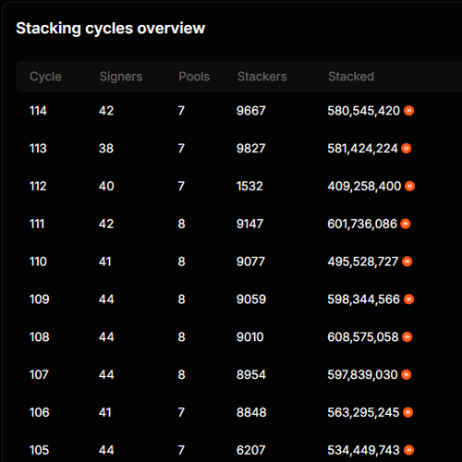Sort by Stackers column header
This screenshot has width=462, height=462.
261,77
